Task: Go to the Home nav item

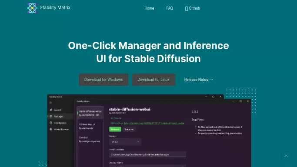Action: coord(149,8)
